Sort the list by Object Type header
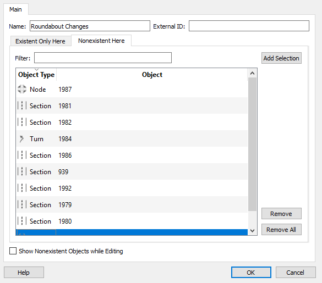The width and height of the screenshot is (322, 283). click(x=36, y=75)
